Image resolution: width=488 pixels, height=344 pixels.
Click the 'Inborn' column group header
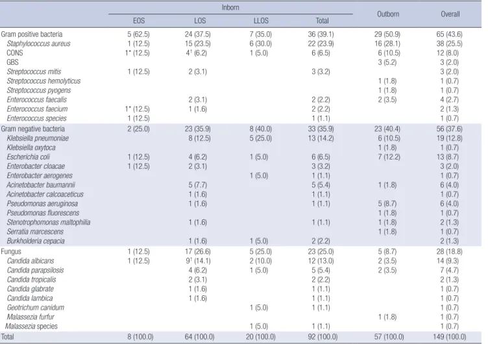pyautogui.click(x=230, y=8)
